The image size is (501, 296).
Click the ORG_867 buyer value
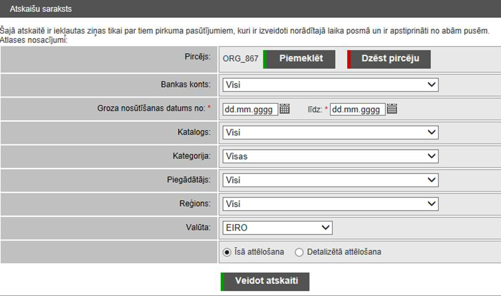(240, 59)
